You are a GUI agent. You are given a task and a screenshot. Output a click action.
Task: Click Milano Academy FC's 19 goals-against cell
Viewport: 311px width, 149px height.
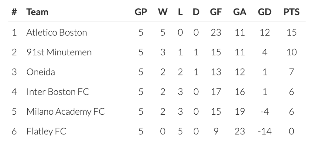[x=240, y=112]
